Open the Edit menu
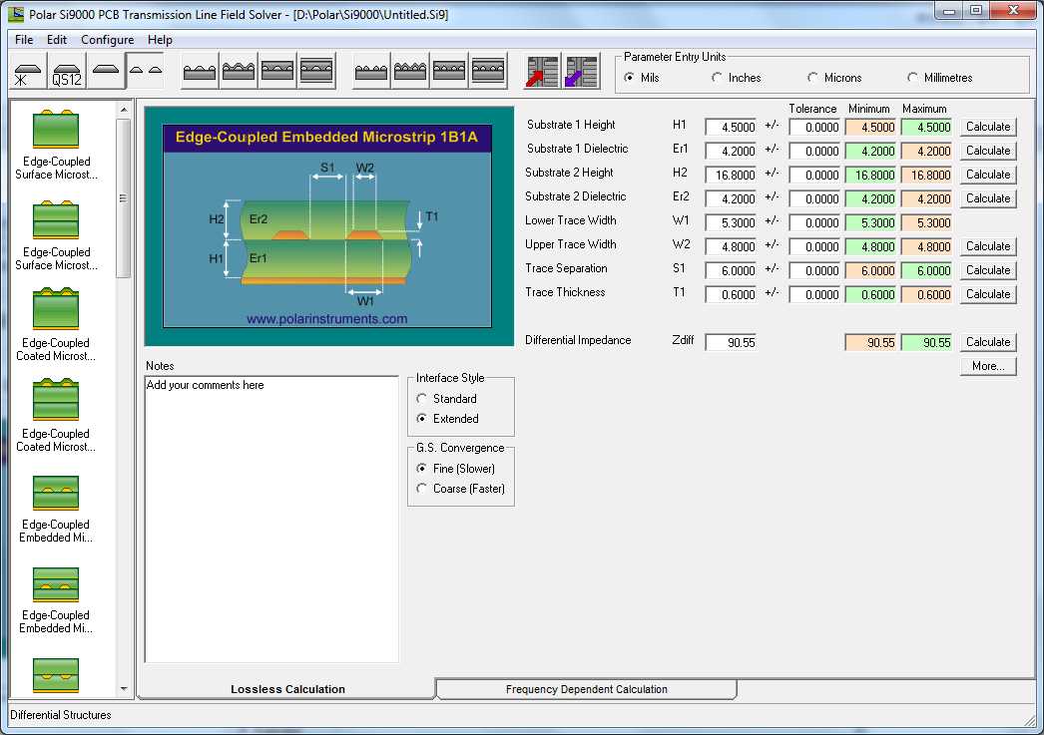The image size is (1044, 735). pos(57,39)
